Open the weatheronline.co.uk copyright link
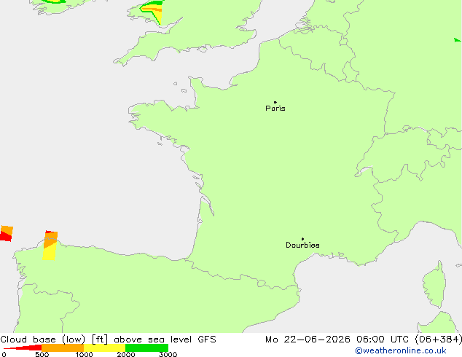Viewport: 462px width, 357px height. tap(401, 350)
